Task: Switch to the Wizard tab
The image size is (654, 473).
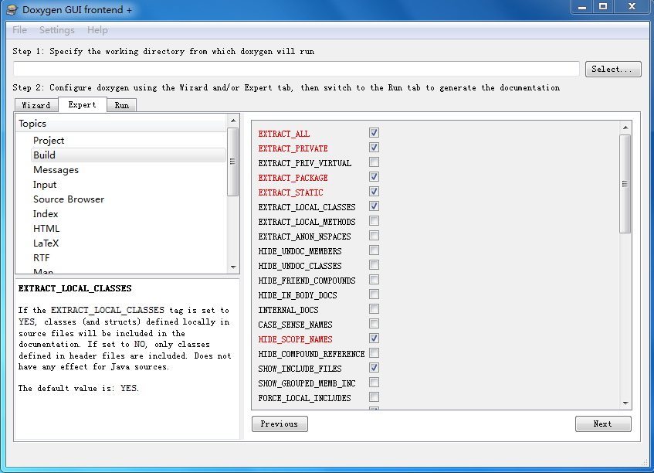Action: coord(36,105)
